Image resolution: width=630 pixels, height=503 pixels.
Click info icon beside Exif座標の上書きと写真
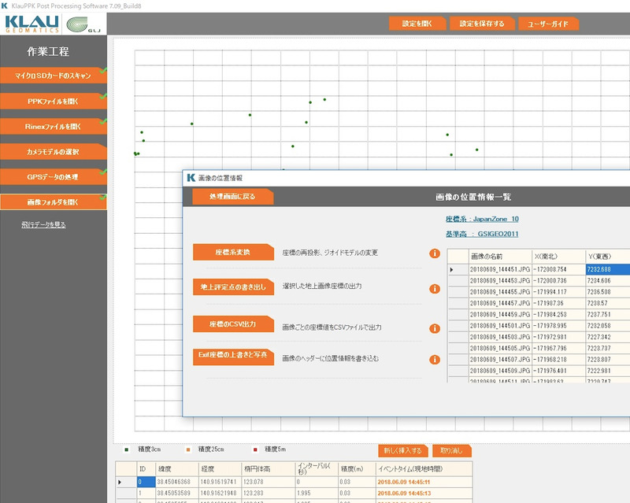coord(434,360)
